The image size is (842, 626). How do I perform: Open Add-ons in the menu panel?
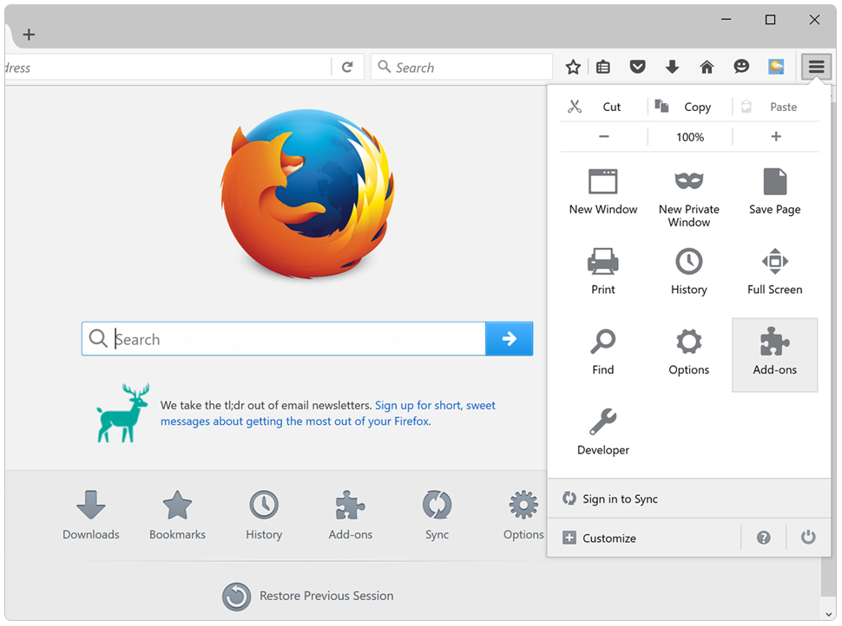774,353
